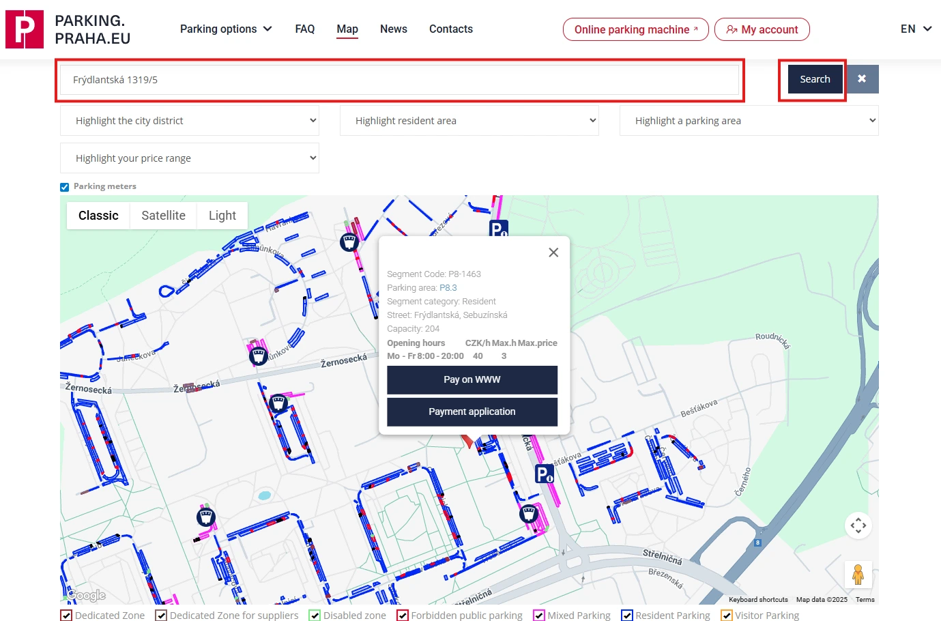Screen dimensions: 941x621
Task: Click the Segment Code P8-1463 text
Action: coord(434,274)
